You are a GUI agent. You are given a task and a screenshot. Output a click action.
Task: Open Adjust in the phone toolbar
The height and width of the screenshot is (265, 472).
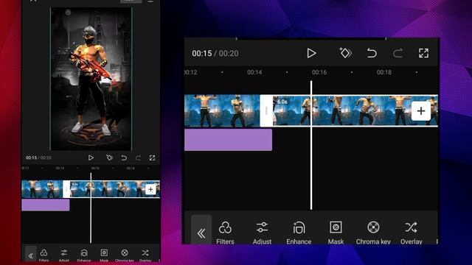point(64,255)
